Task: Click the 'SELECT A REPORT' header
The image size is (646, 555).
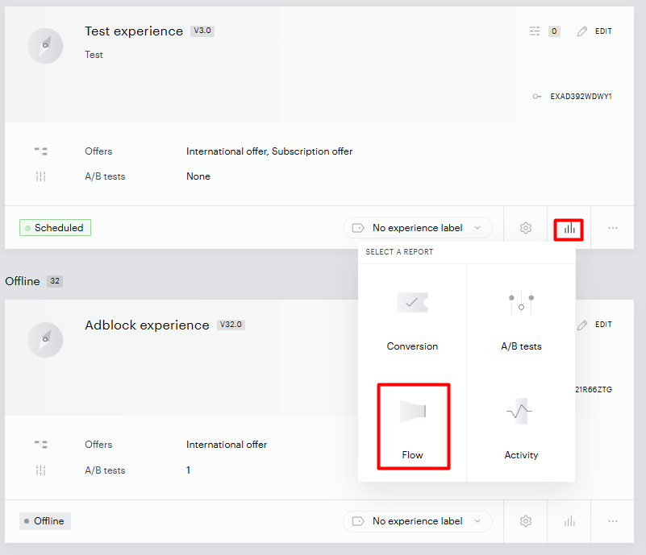Action: [x=399, y=252]
